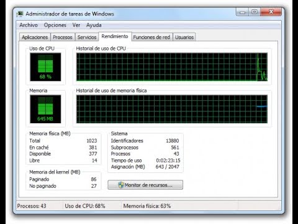
Task: Open the Ayuda menu
Action: [x=94, y=25]
